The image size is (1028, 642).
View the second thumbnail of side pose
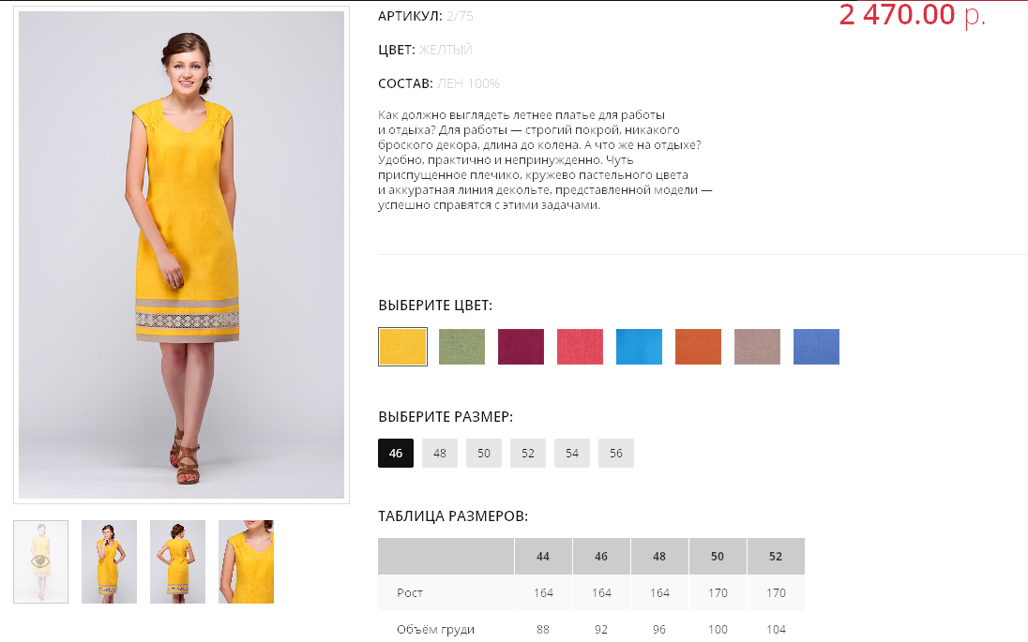109,561
